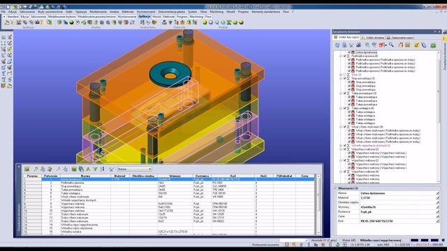Collapse the Tuleja prowadząca (3) tree group
447x251 pixels.
point(341,93)
